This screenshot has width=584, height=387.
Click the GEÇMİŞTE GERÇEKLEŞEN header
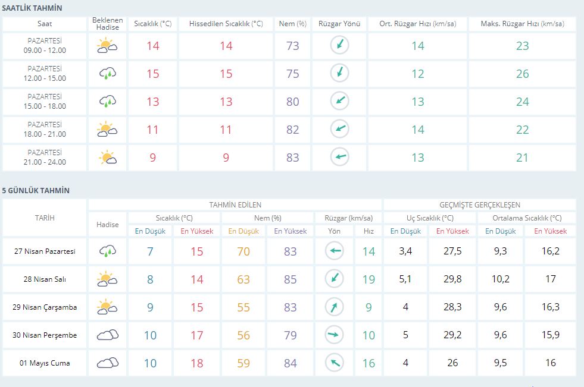click(x=479, y=204)
